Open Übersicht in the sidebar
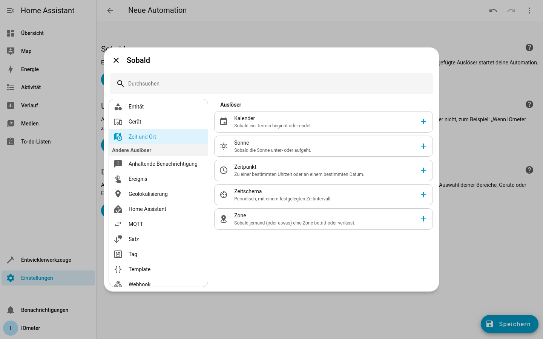The height and width of the screenshot is (339, 543). tap(48, 33)
